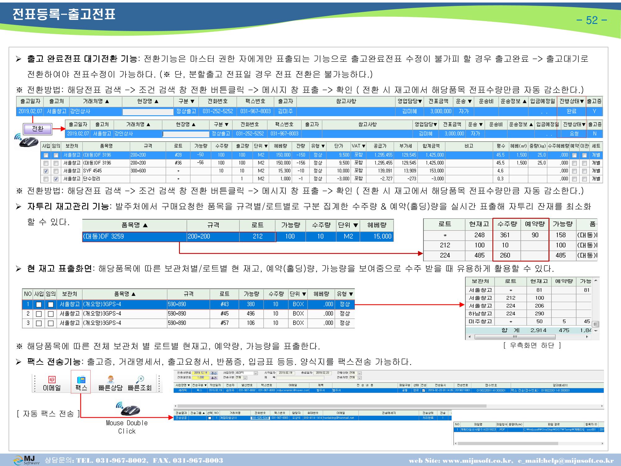Viewport: 621px width, 466px height.
Task: Check 사입 checkbox in the #28 lot row
Action: coord(46,155)
